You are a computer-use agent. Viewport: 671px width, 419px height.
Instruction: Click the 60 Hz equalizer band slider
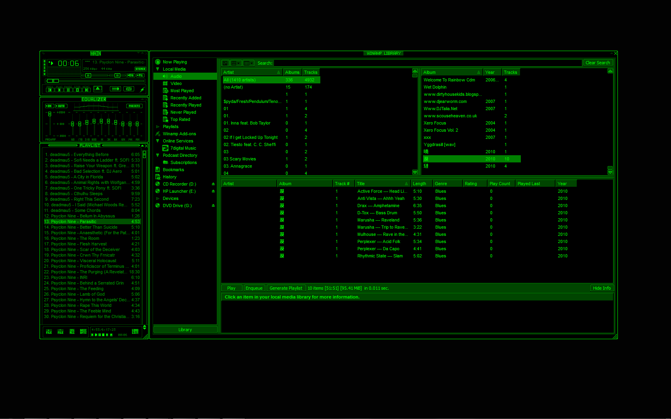(x=72, y=124)
